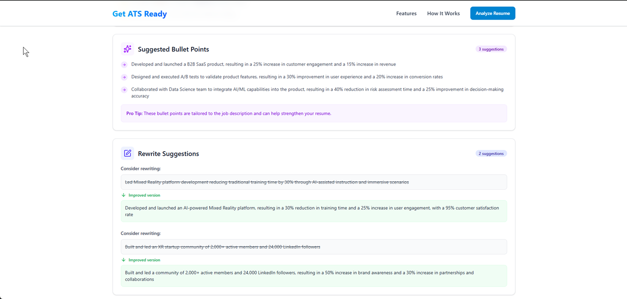
Task: Click the A/B tests bullet text
Action: [287, 77]
